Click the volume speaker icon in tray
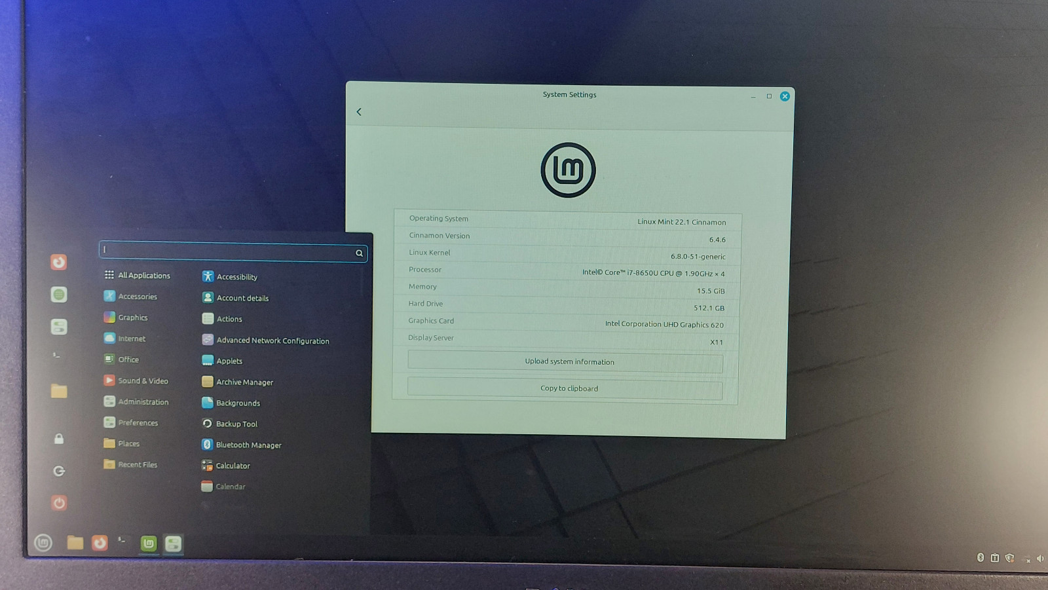 (x=1040, y=559)
